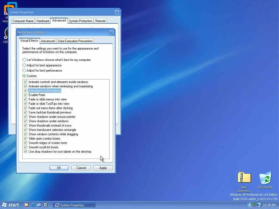This screenshot has width=279, height=209.
Task: Uncheck Fade out menu items after clicking
Action: [x=25, y=108]
